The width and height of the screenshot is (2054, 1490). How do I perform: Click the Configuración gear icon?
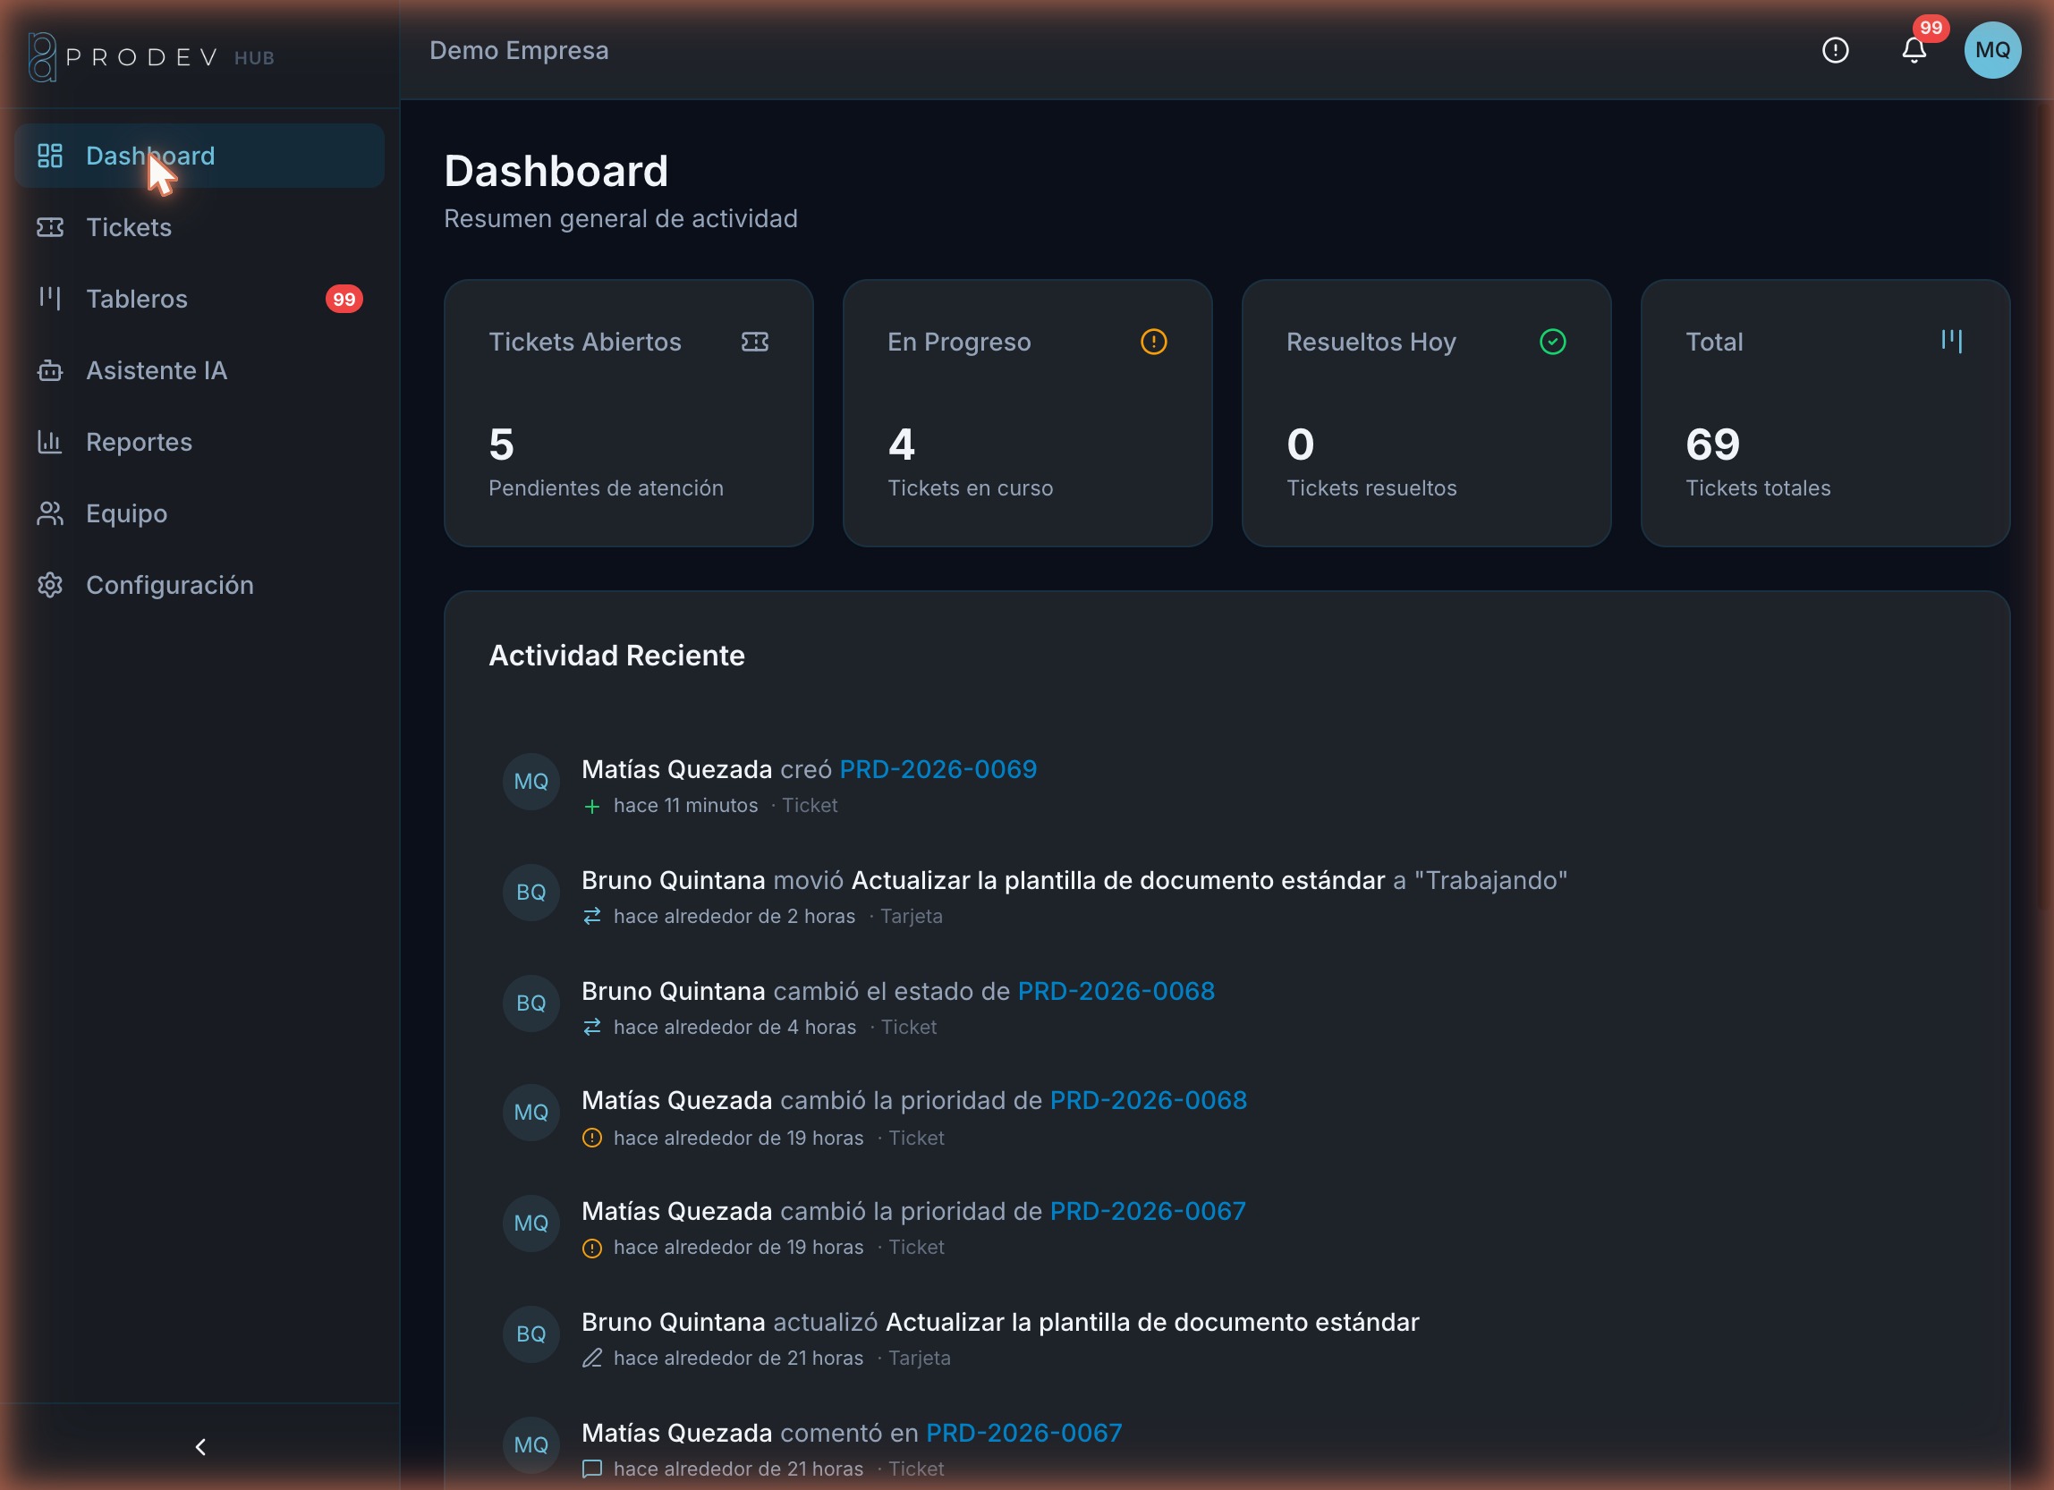(50, 585)
